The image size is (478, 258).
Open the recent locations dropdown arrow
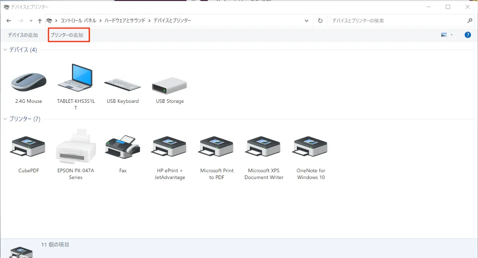tap(31, 21)
